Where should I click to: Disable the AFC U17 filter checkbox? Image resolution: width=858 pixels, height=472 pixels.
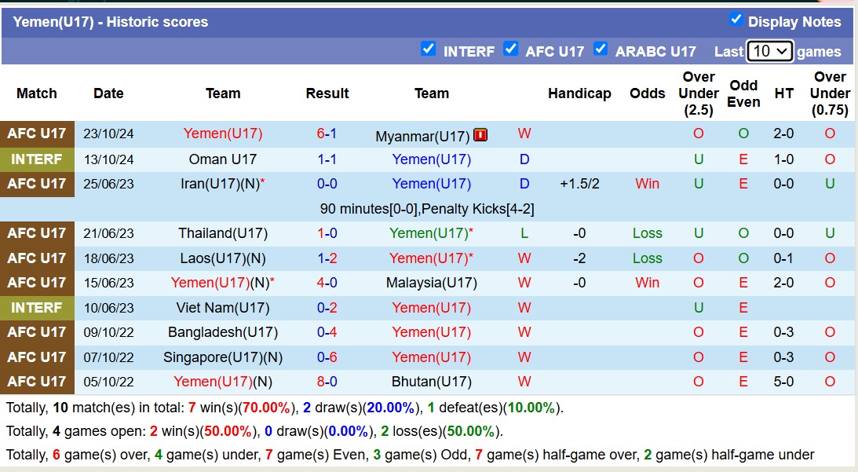pos(510,49)
